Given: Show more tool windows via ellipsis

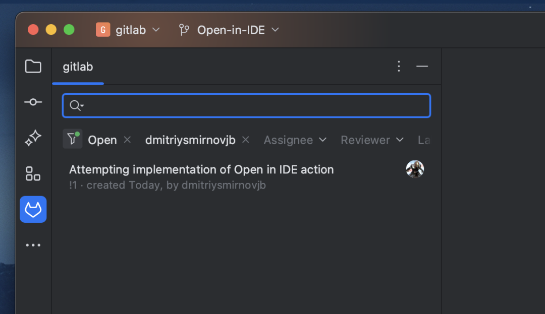Looking at the screenshot, I should pyautogui.click(x=33, y=245).
